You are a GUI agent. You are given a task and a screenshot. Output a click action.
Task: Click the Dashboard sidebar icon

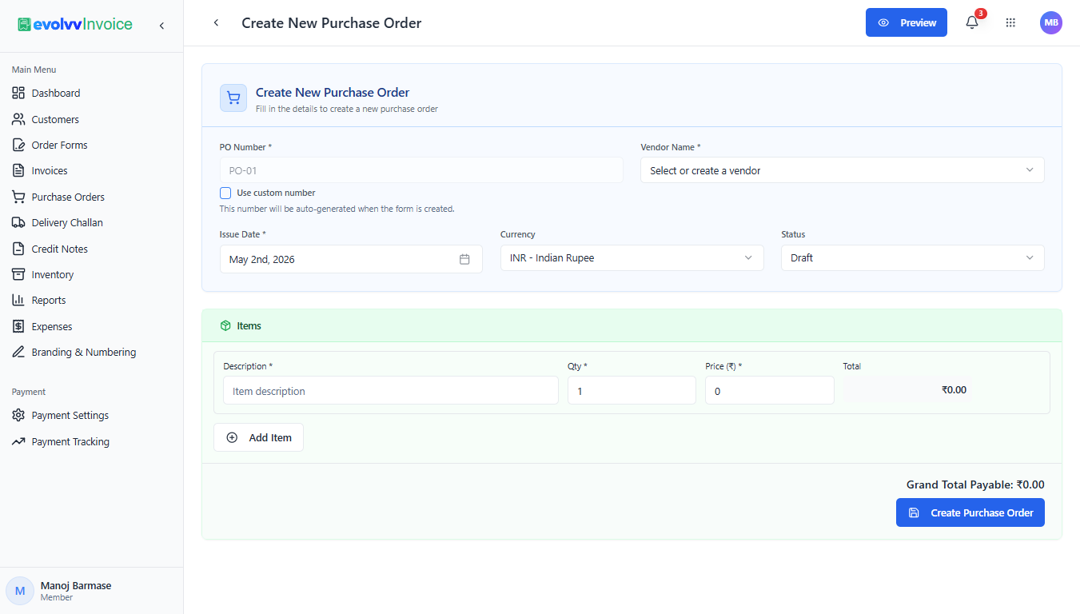[18, 93]
